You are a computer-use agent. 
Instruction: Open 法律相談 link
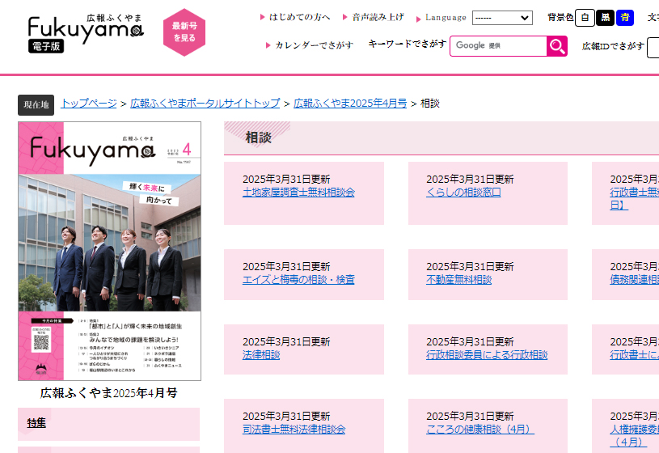tap(261, 355)
